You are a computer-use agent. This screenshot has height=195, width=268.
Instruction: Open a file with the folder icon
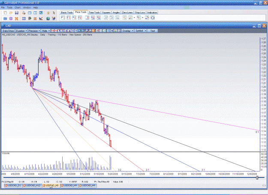click(x=11, y=13)
